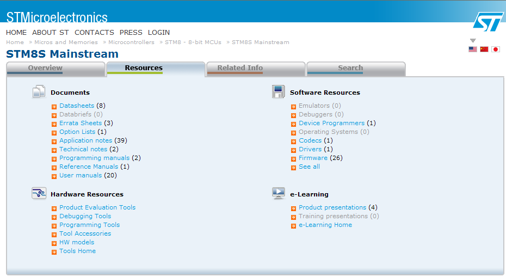Click the Home breadcrumb link
506x277 pixels.
click(15, 42)
